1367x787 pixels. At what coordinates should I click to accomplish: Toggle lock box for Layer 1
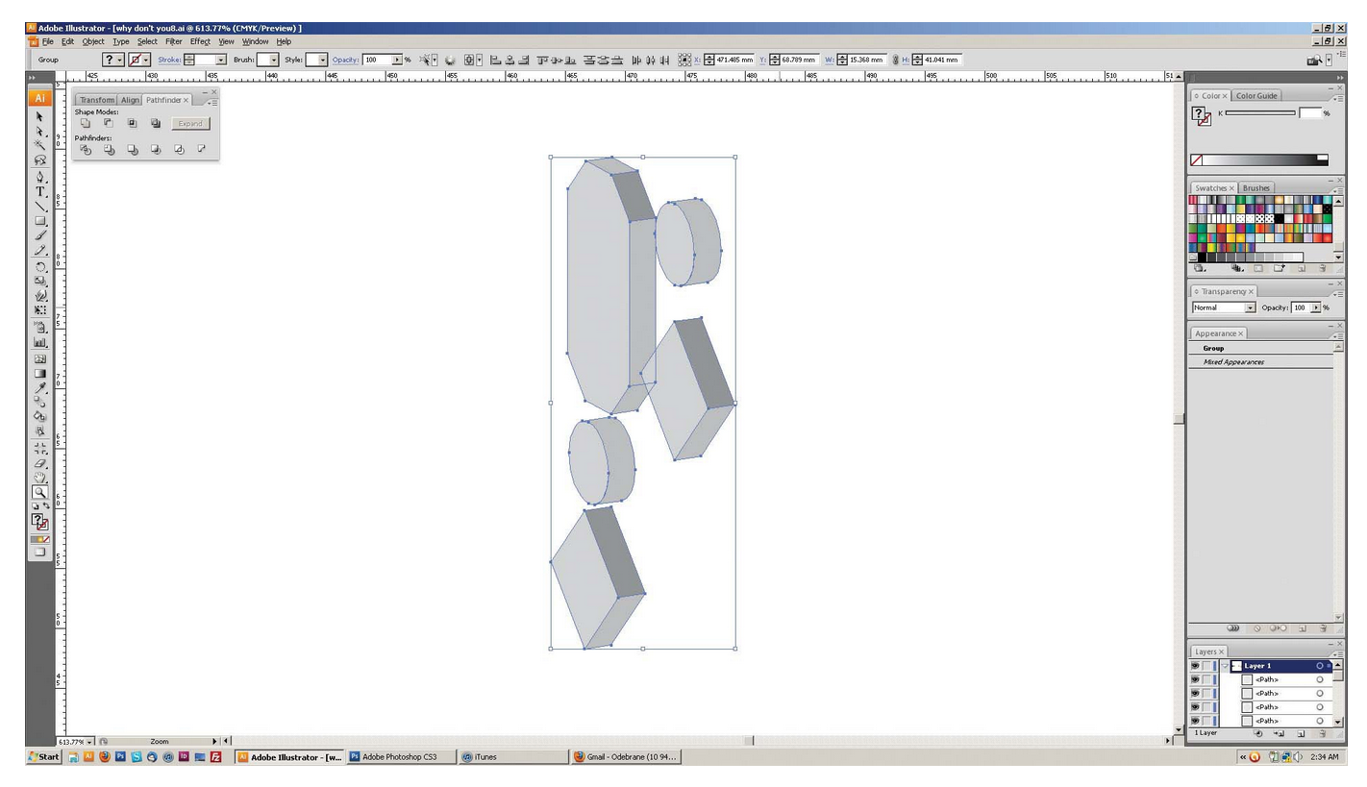(x=1206, y=665)
